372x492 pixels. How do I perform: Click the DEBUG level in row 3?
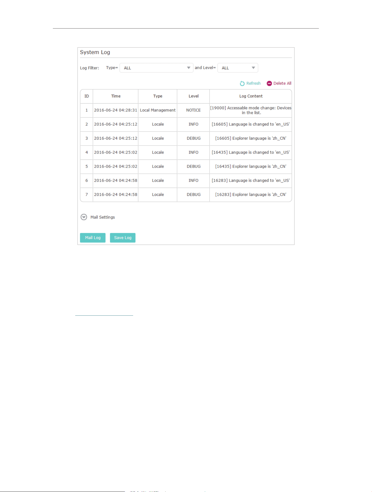194,138
